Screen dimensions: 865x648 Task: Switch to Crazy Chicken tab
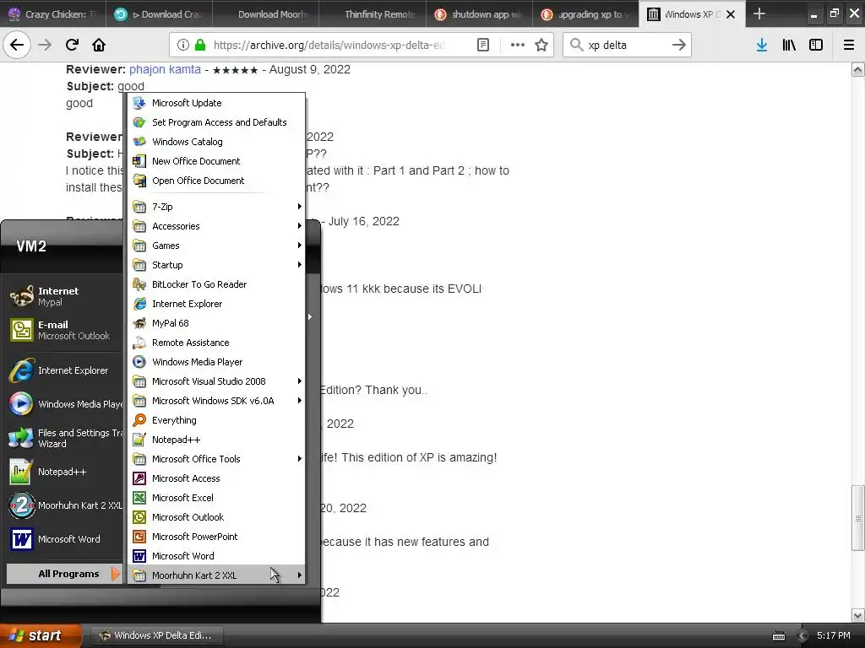[53, 14]
